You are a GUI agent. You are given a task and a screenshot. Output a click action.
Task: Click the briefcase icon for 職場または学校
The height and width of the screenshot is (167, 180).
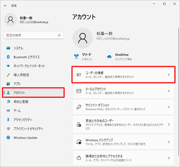point(79,158)
